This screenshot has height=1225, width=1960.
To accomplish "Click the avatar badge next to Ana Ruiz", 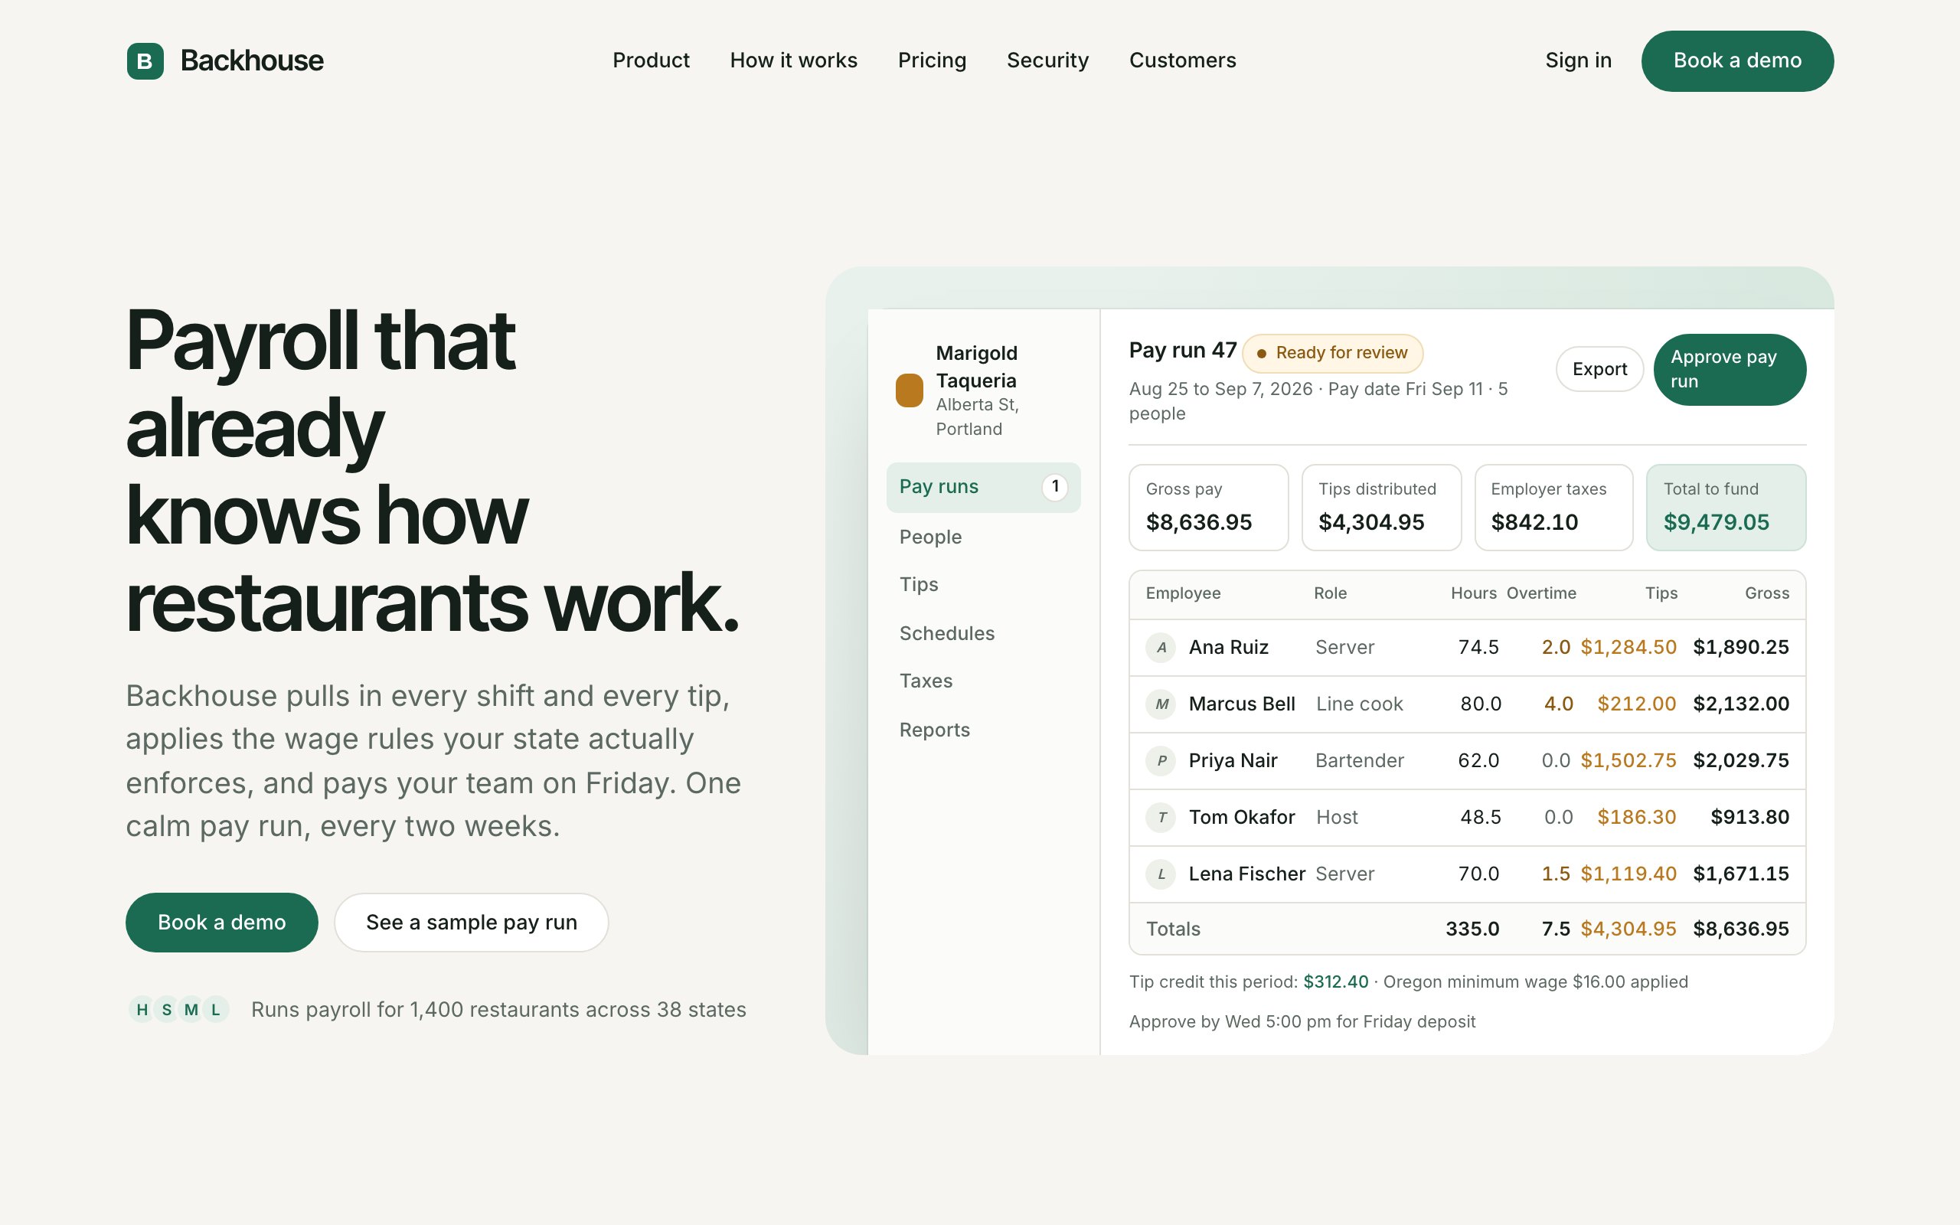I will tap(1161, 648).
